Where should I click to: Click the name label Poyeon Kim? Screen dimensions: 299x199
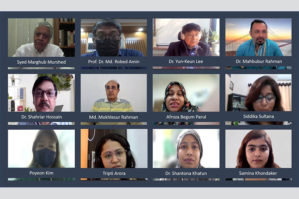point(42,173)
